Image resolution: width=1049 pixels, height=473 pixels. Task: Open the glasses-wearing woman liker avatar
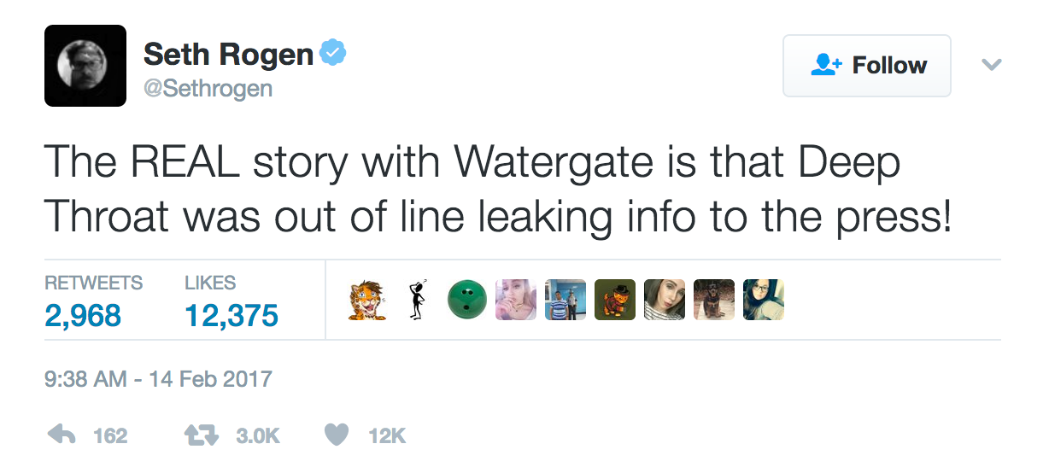[764, 300]
